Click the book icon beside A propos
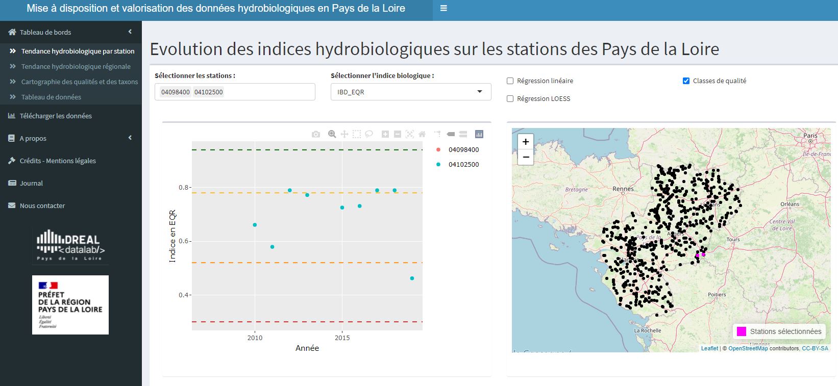 tap(12, 138)
